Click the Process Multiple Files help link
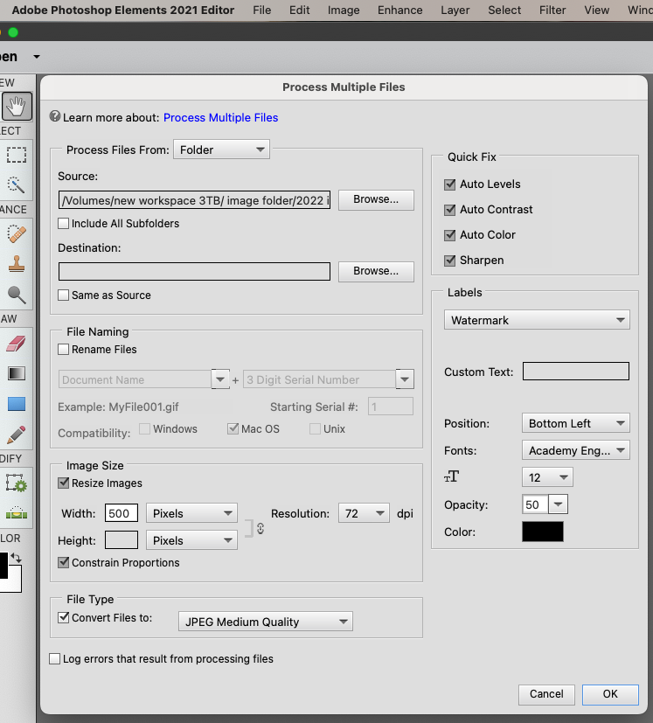Screen dimensions: 653x723 (221, 117)
